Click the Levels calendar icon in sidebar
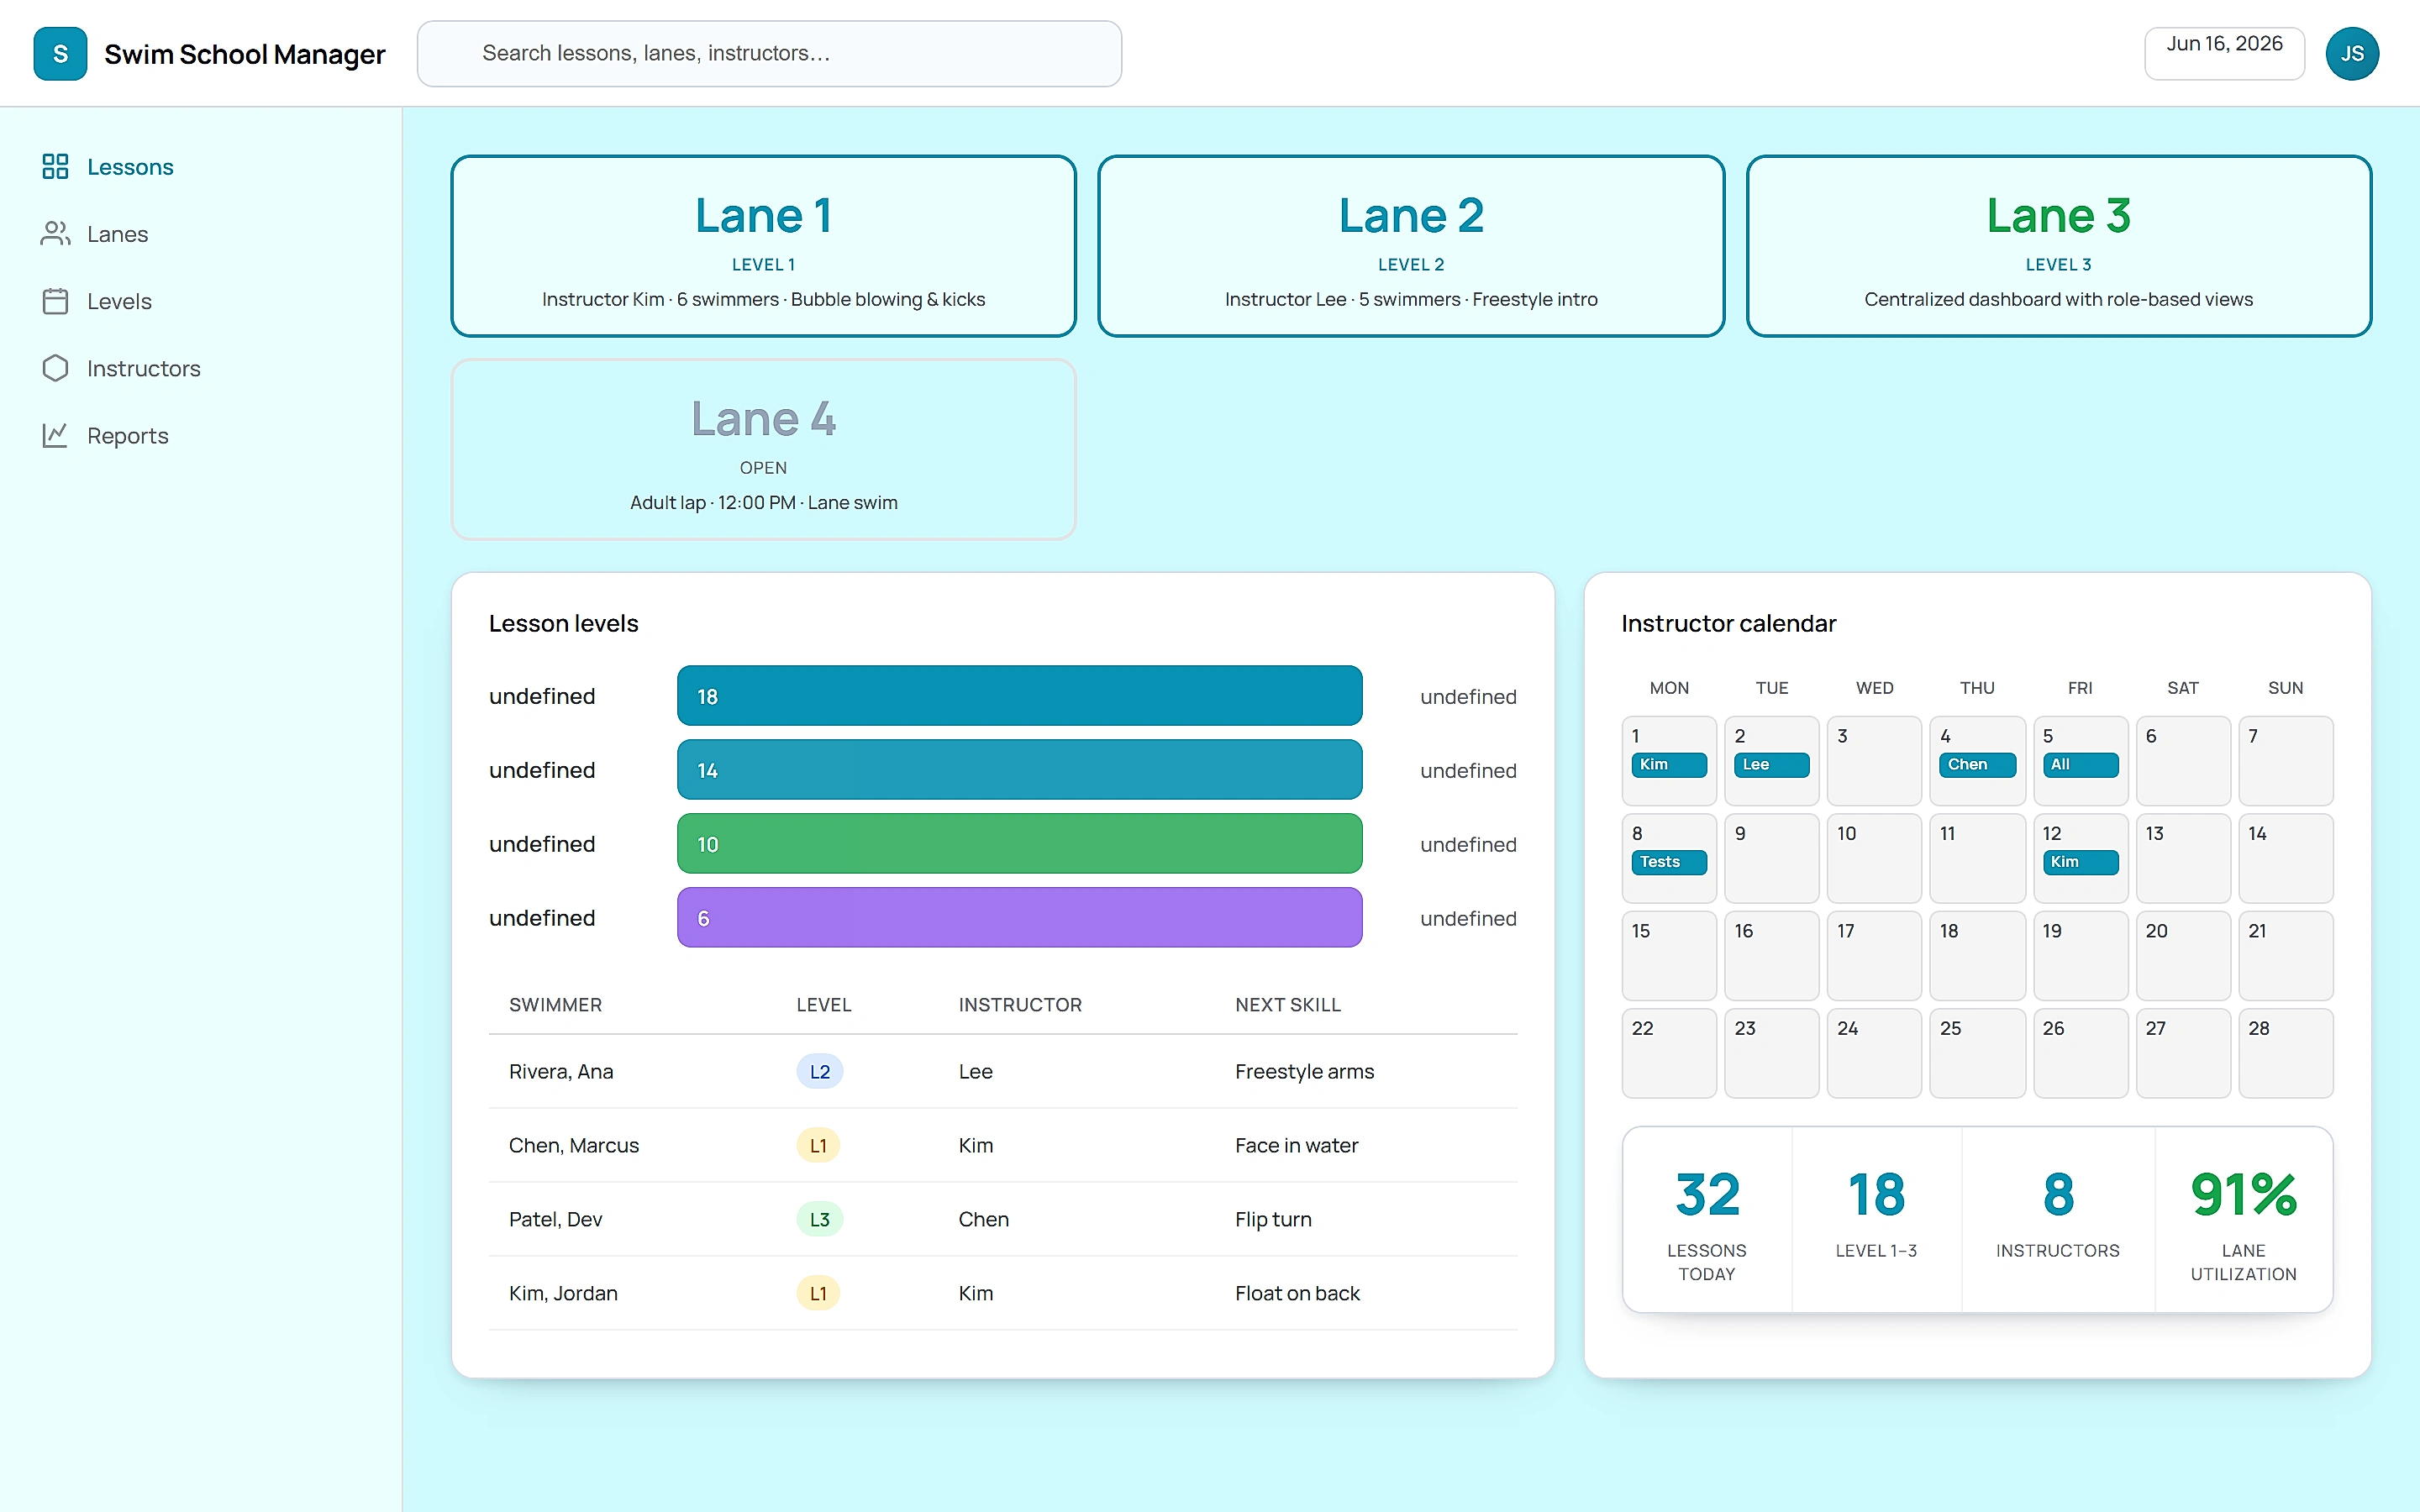2420x1512 pixels. tap(55, 301)
